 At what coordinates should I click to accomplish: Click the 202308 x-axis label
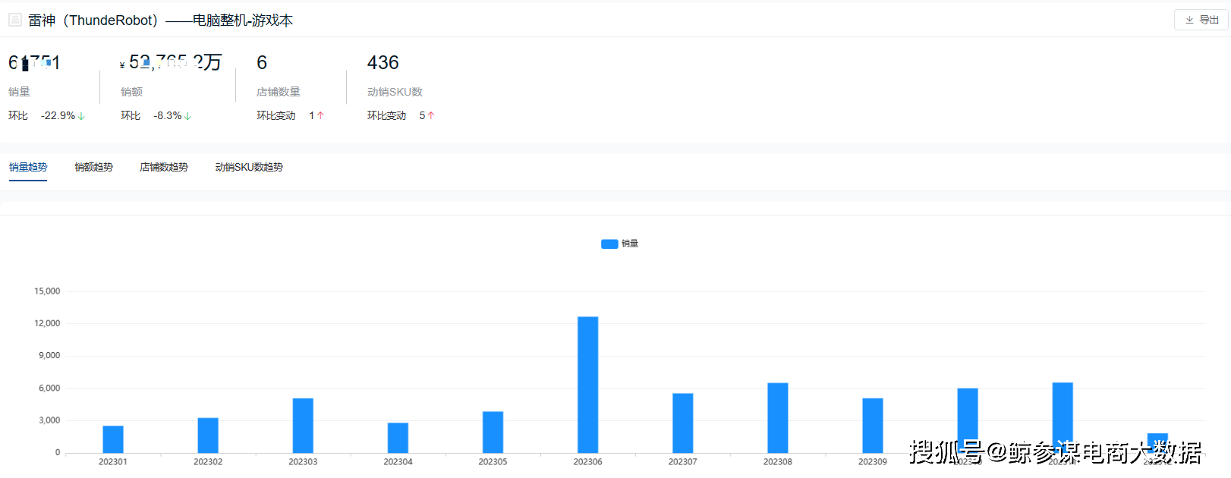(x=778, y=462)
